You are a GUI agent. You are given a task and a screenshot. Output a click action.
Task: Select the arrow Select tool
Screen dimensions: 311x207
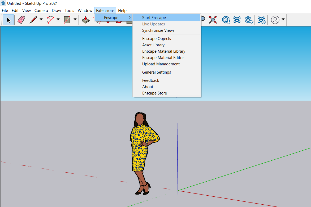8,20
